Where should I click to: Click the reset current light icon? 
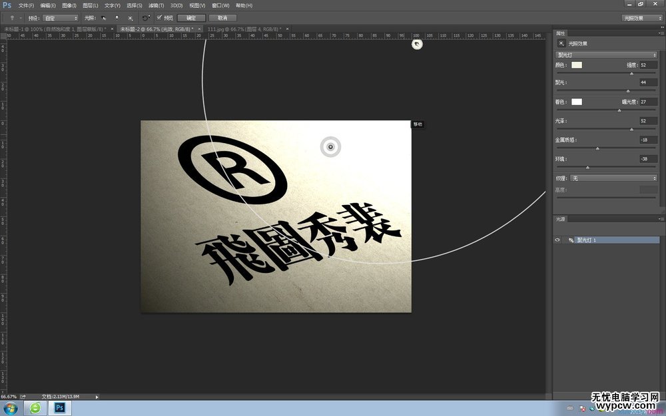coord(146,18)
